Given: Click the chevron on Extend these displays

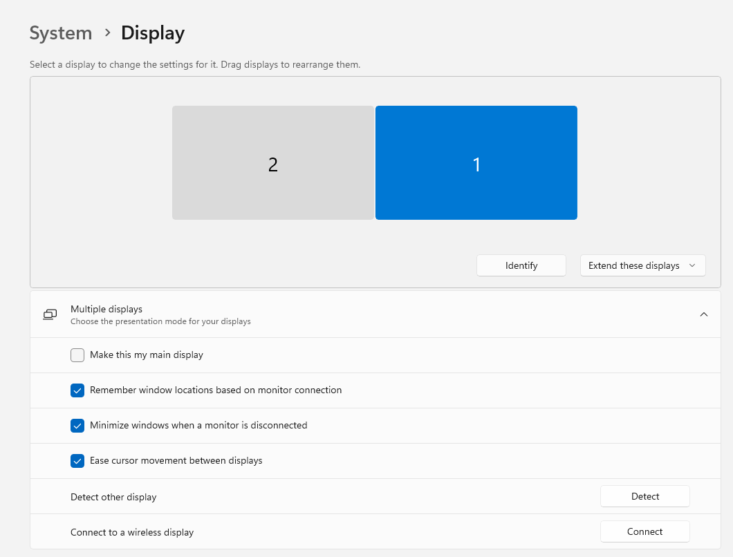Looking at the screenshot, I should pos(692,265).
